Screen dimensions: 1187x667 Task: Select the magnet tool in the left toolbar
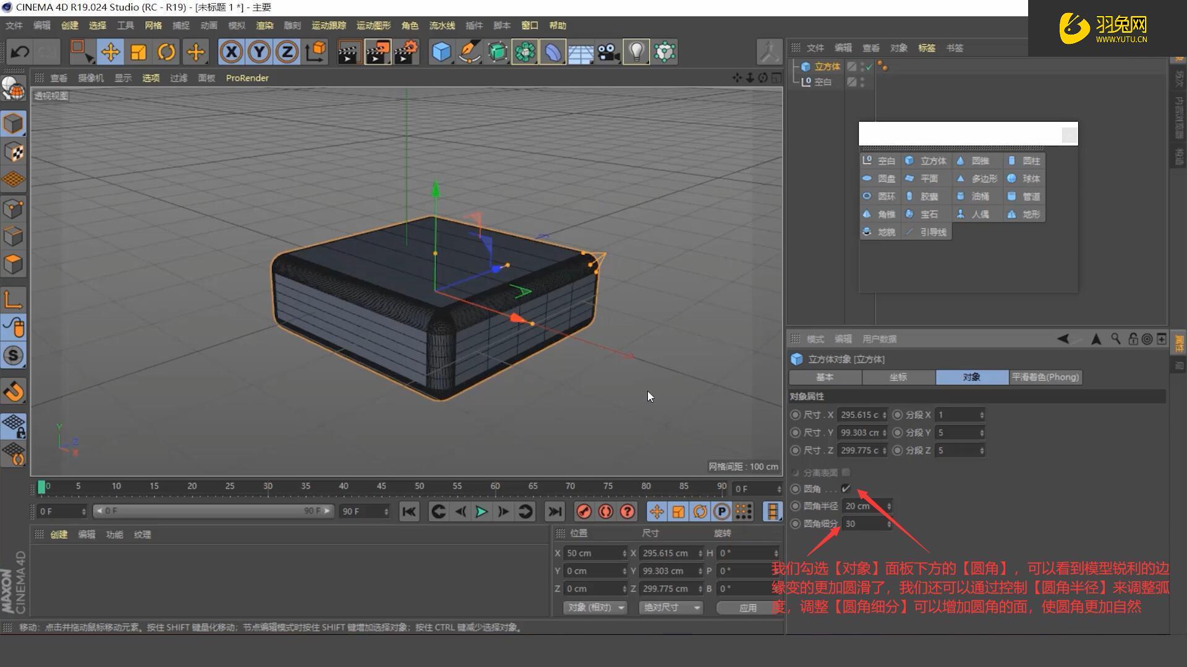pyautogui.click(x=14, y=391)
